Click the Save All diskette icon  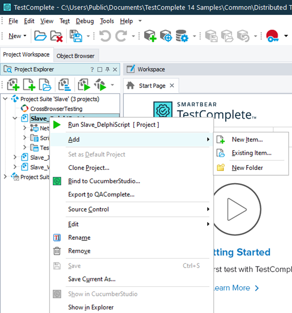click(x=76, y=36)
